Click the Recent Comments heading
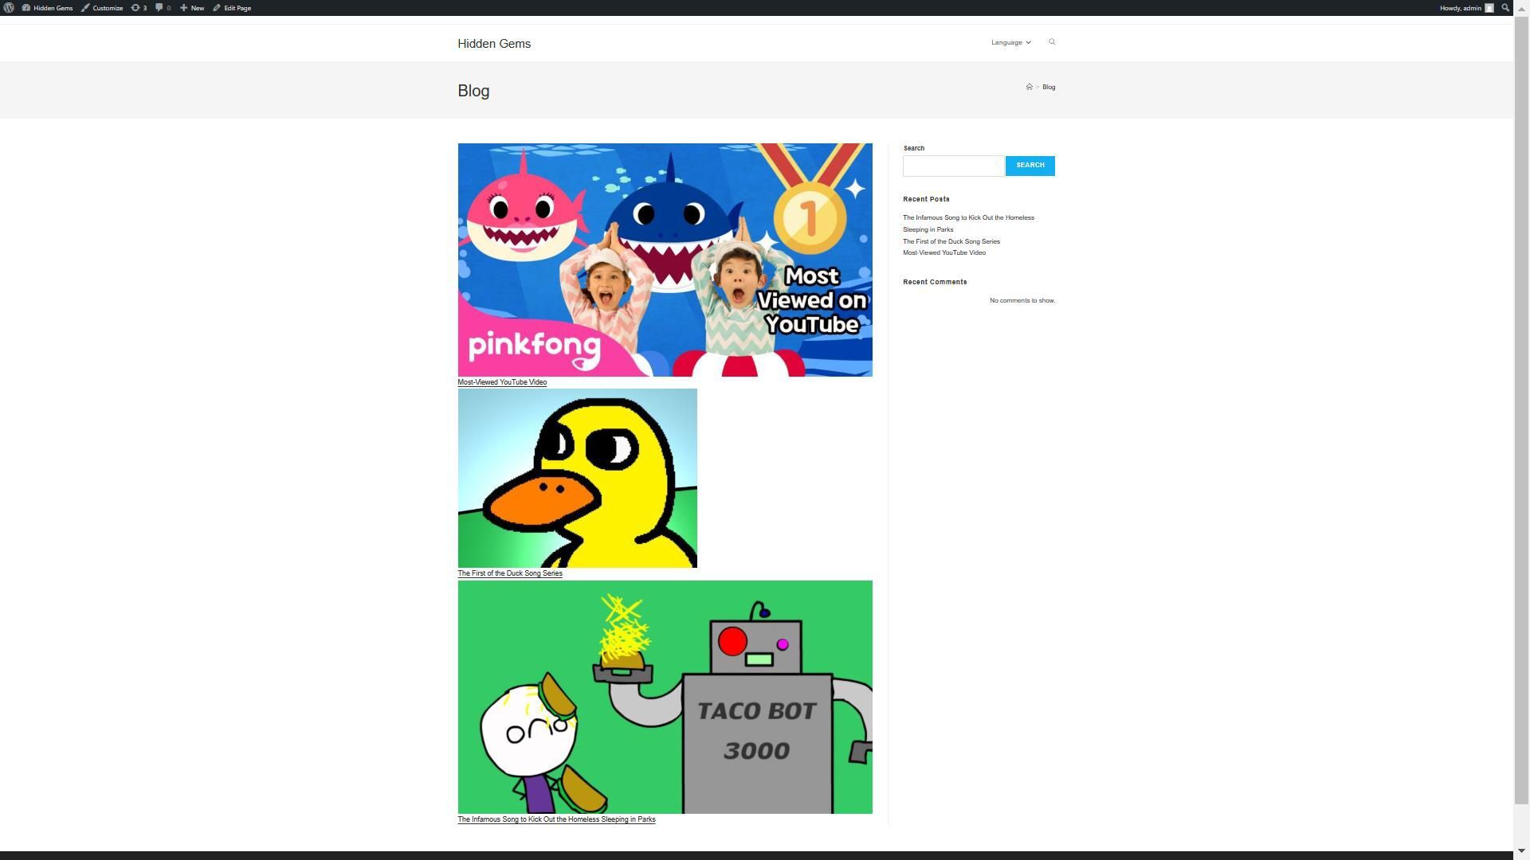Image resolution: width=1530 pixels, height=860 pixels. click(935, 282)
